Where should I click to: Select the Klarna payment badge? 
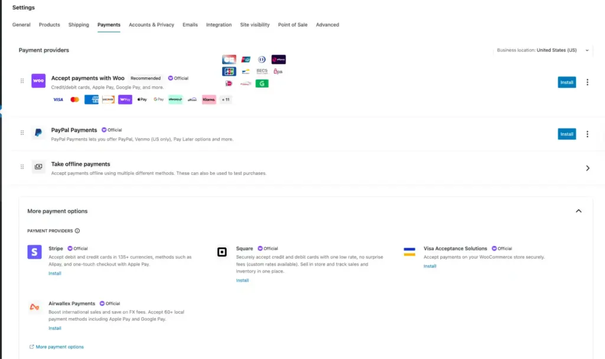(x=209, y=99)
